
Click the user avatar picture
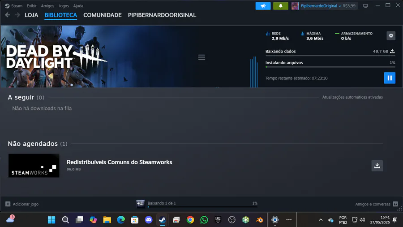(x=295, y=6)
